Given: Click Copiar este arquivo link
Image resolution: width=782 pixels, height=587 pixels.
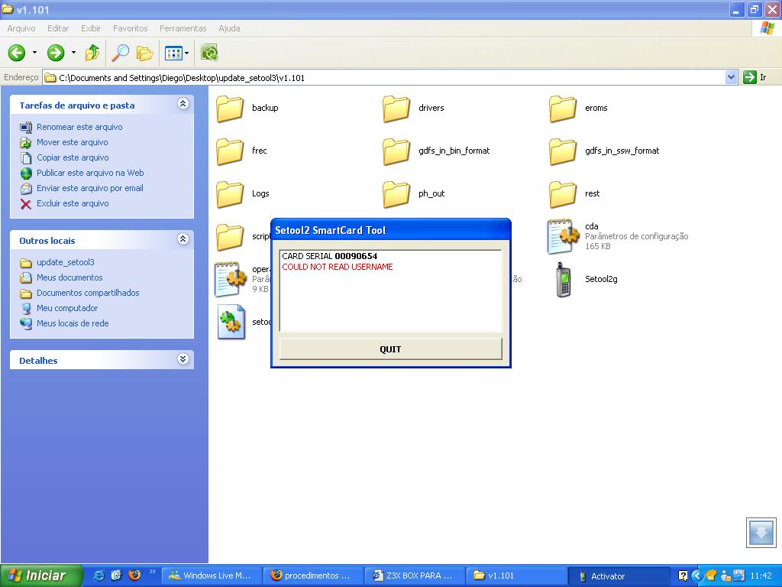Looking at the screenshot, I should tap(73, 157).
